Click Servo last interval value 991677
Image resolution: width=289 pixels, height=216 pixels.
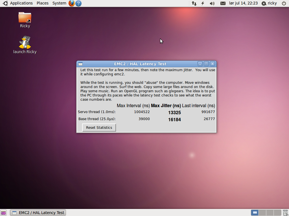click(208, 112)
